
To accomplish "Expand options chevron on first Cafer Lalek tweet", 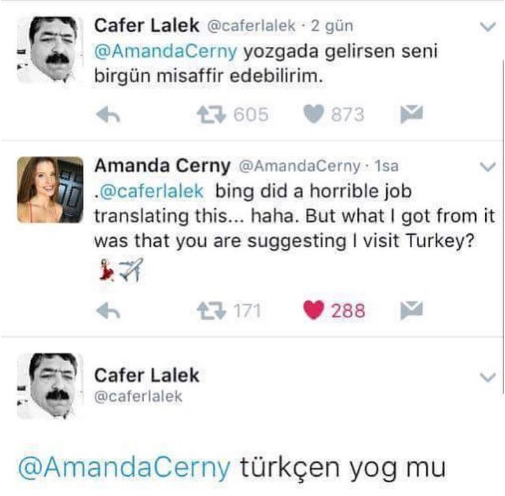I will 488,27.
